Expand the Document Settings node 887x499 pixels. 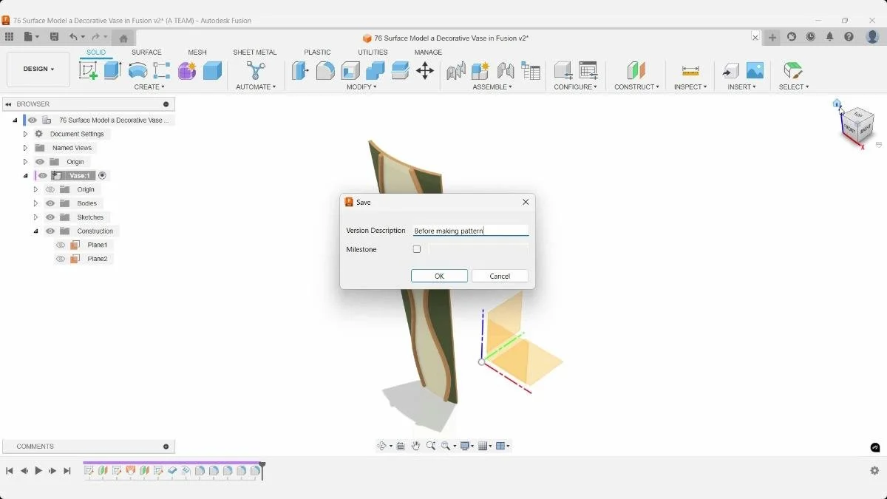coord(25,134)
